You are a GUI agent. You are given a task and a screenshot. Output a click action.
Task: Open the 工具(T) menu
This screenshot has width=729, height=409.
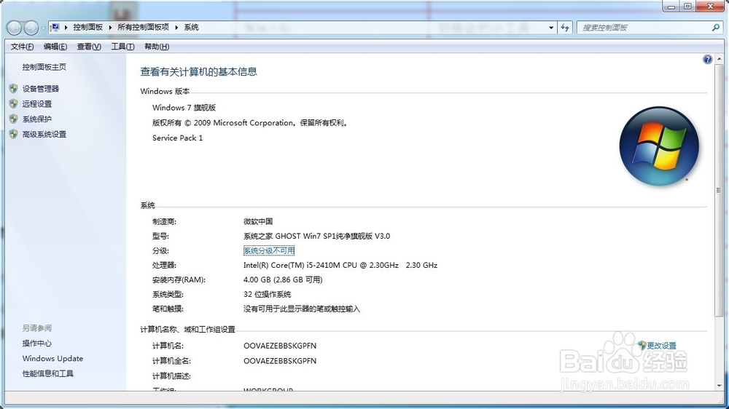122,47
